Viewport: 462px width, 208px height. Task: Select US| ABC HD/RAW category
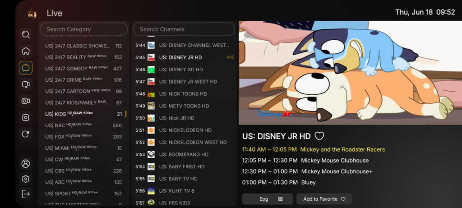[x=83, y=182]
